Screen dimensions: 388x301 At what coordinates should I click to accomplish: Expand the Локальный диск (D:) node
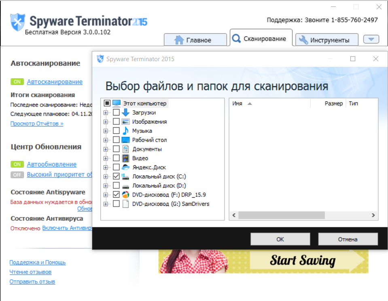tap(106, 186)
